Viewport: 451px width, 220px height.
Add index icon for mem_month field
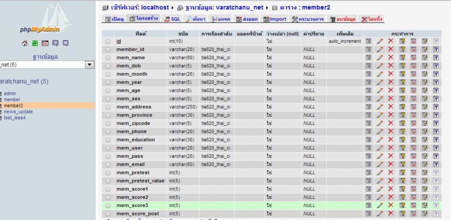coord(425,74)
